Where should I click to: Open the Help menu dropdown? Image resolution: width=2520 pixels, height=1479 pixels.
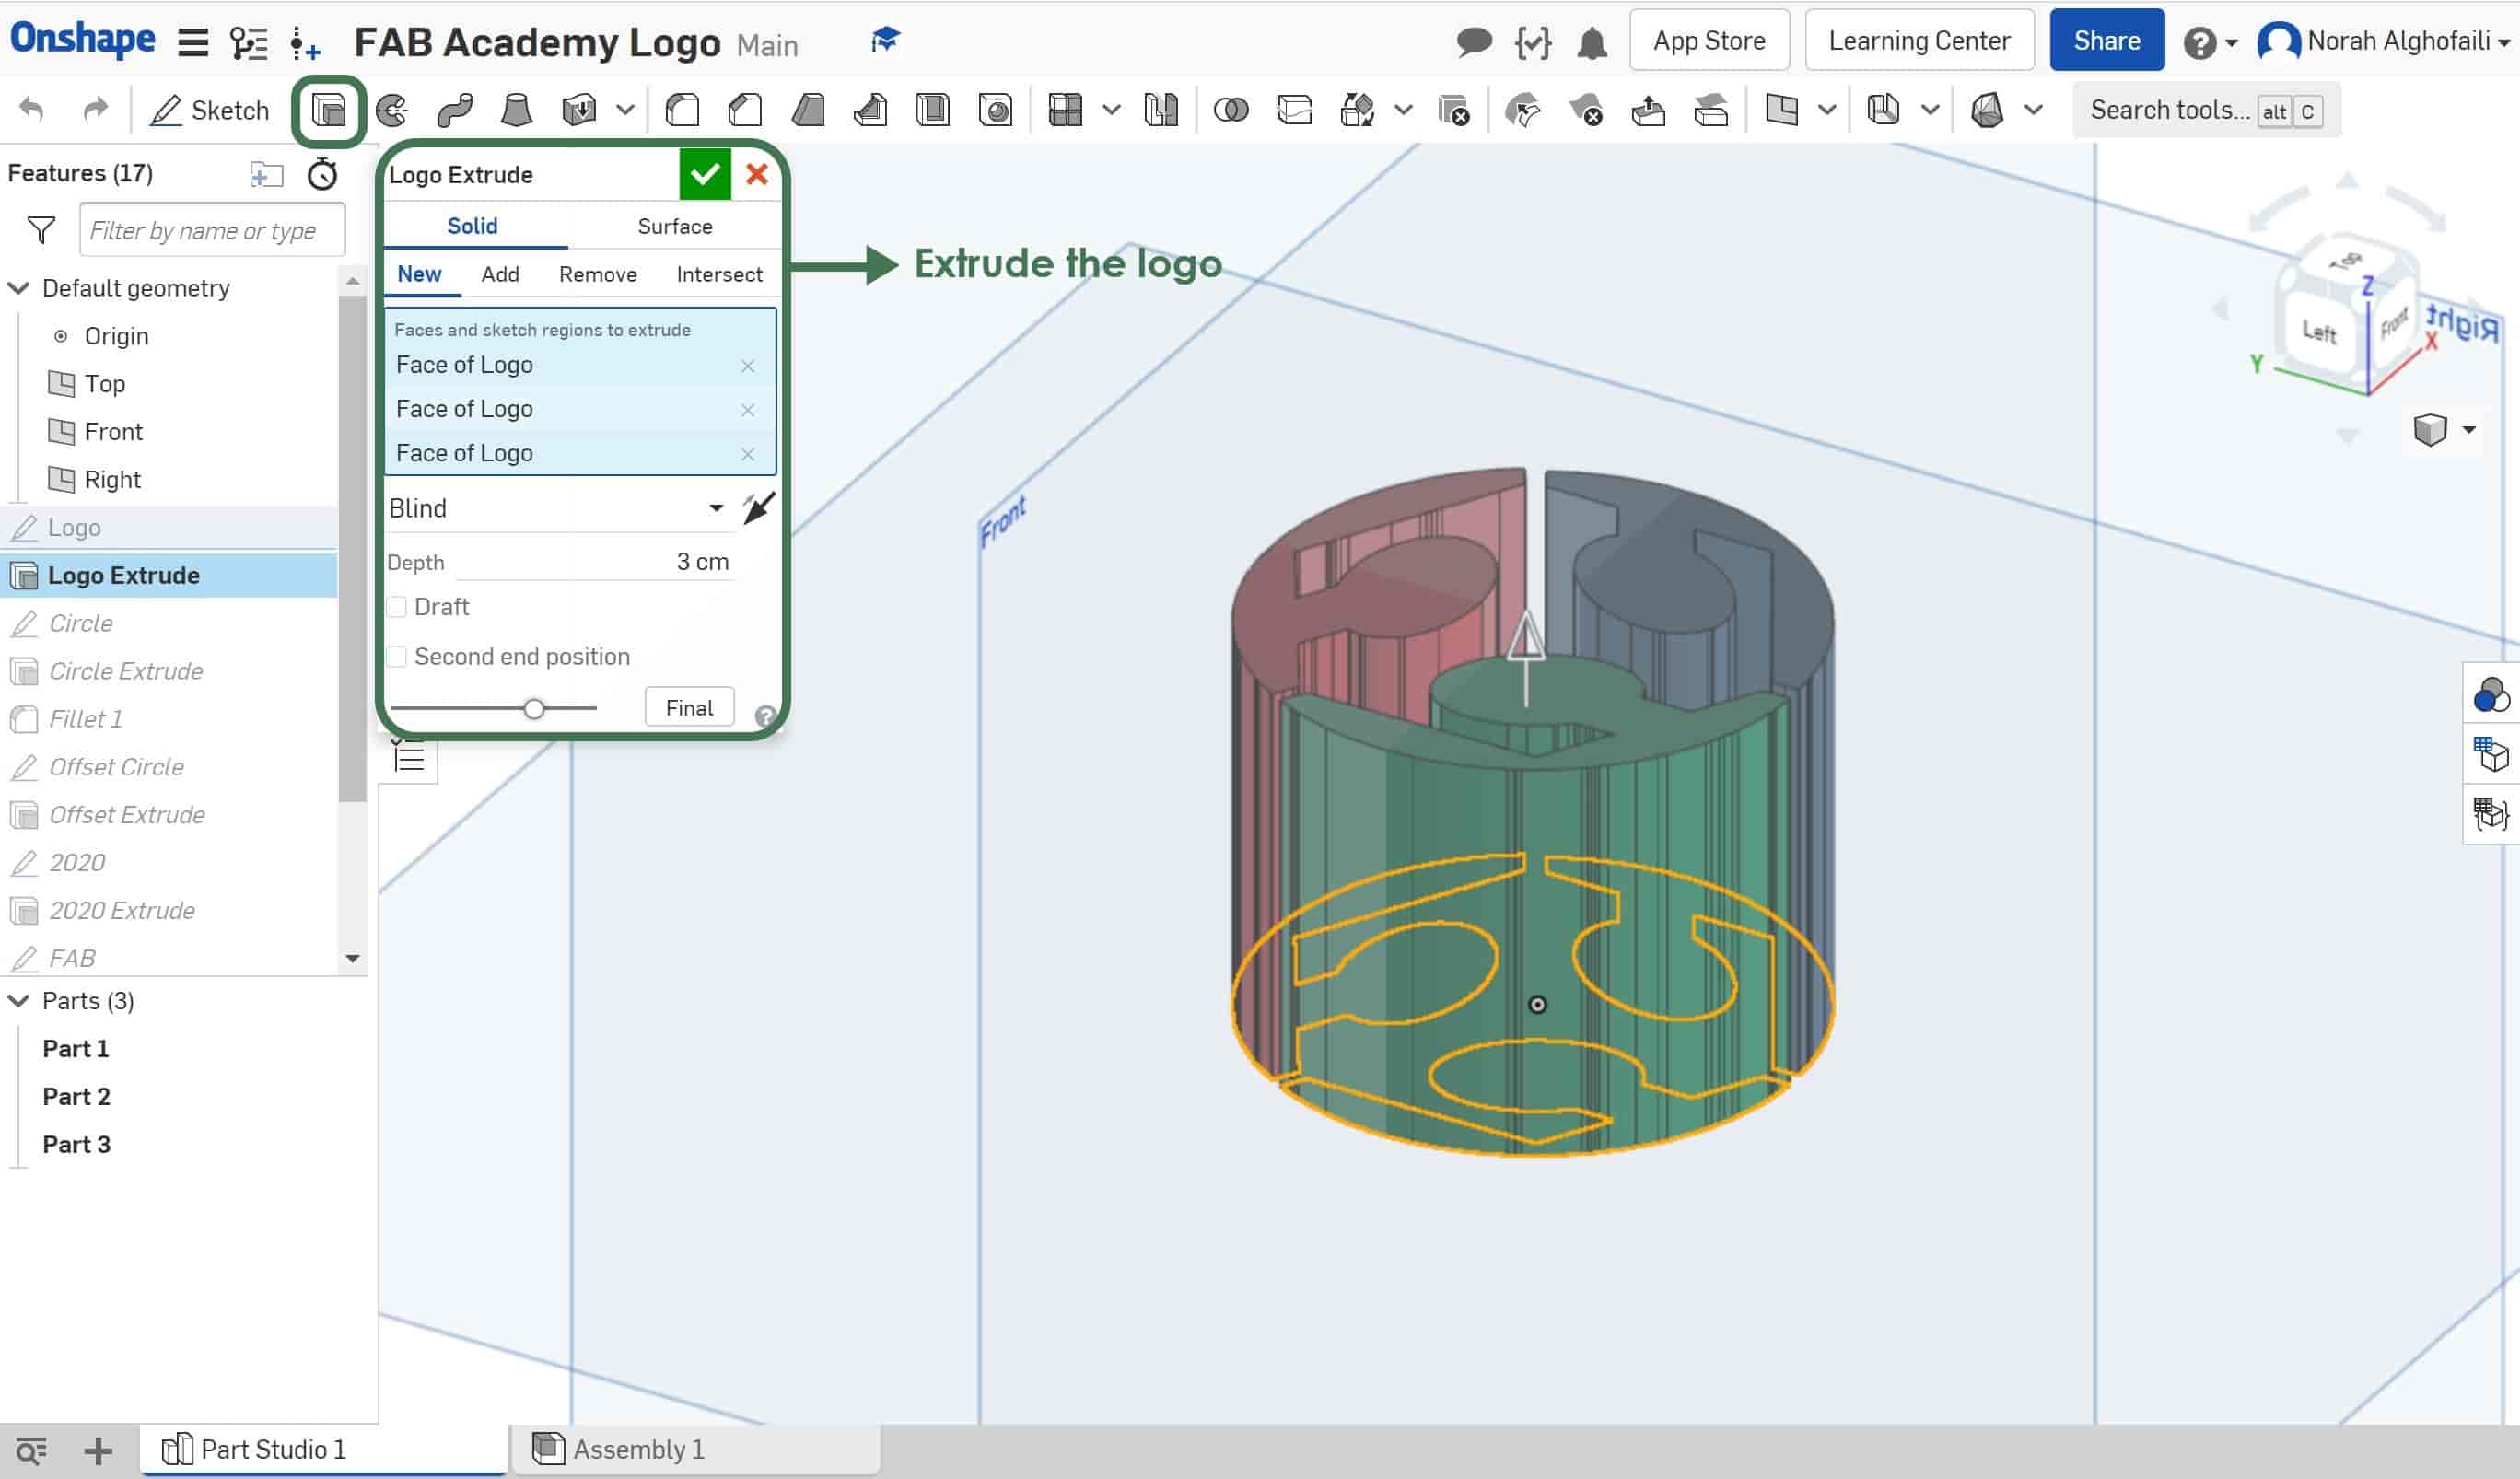point(2212,43)
